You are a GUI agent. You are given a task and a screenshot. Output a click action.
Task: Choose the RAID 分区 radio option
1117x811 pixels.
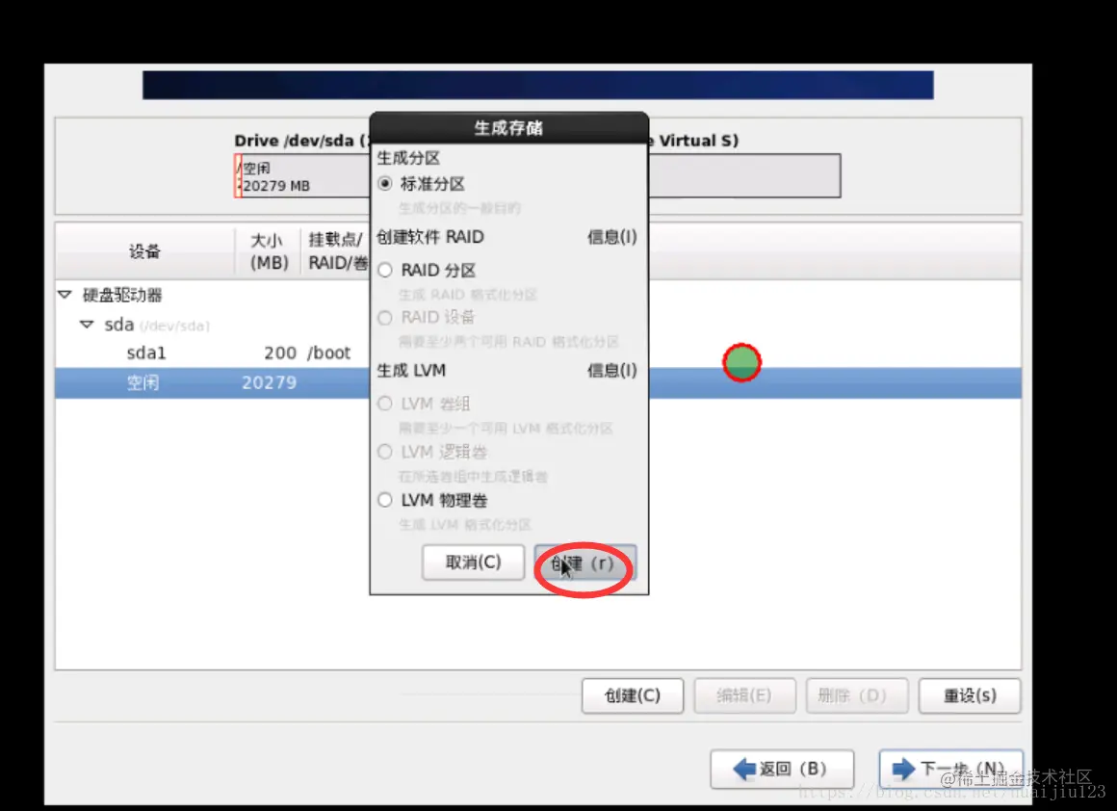(385, 270)
